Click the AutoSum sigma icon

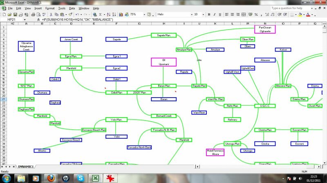click(101, 14)
